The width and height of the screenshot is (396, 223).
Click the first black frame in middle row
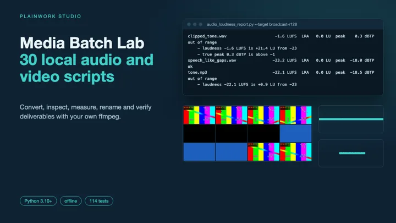point(199,133)
